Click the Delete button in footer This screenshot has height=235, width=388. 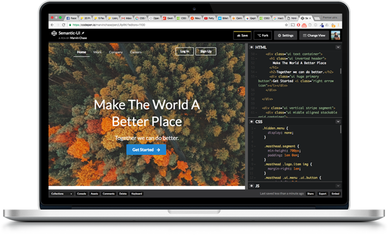point(123,194)
